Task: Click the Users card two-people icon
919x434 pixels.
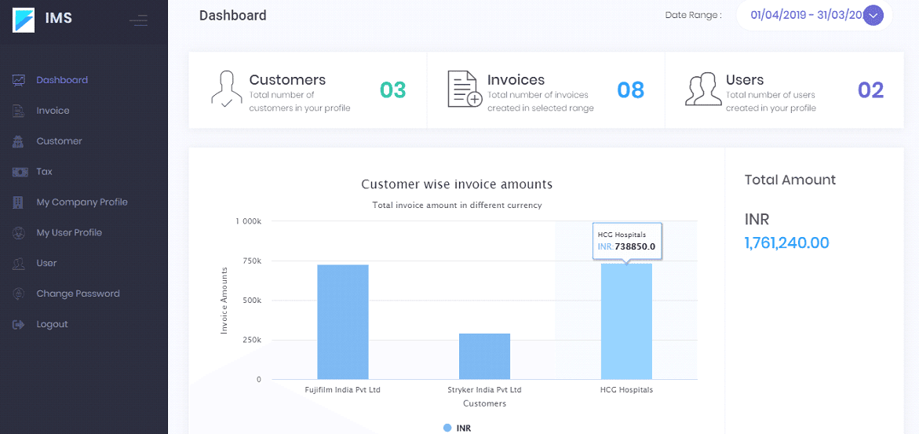Action: pyautogui.click(x=703, y=89)
